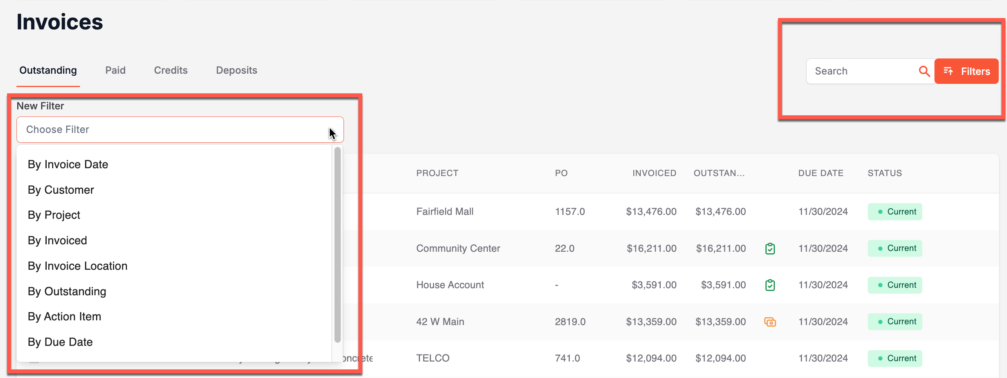Click the orange Filters button
Screen dimensions: 1007x378
click(966, 71)
